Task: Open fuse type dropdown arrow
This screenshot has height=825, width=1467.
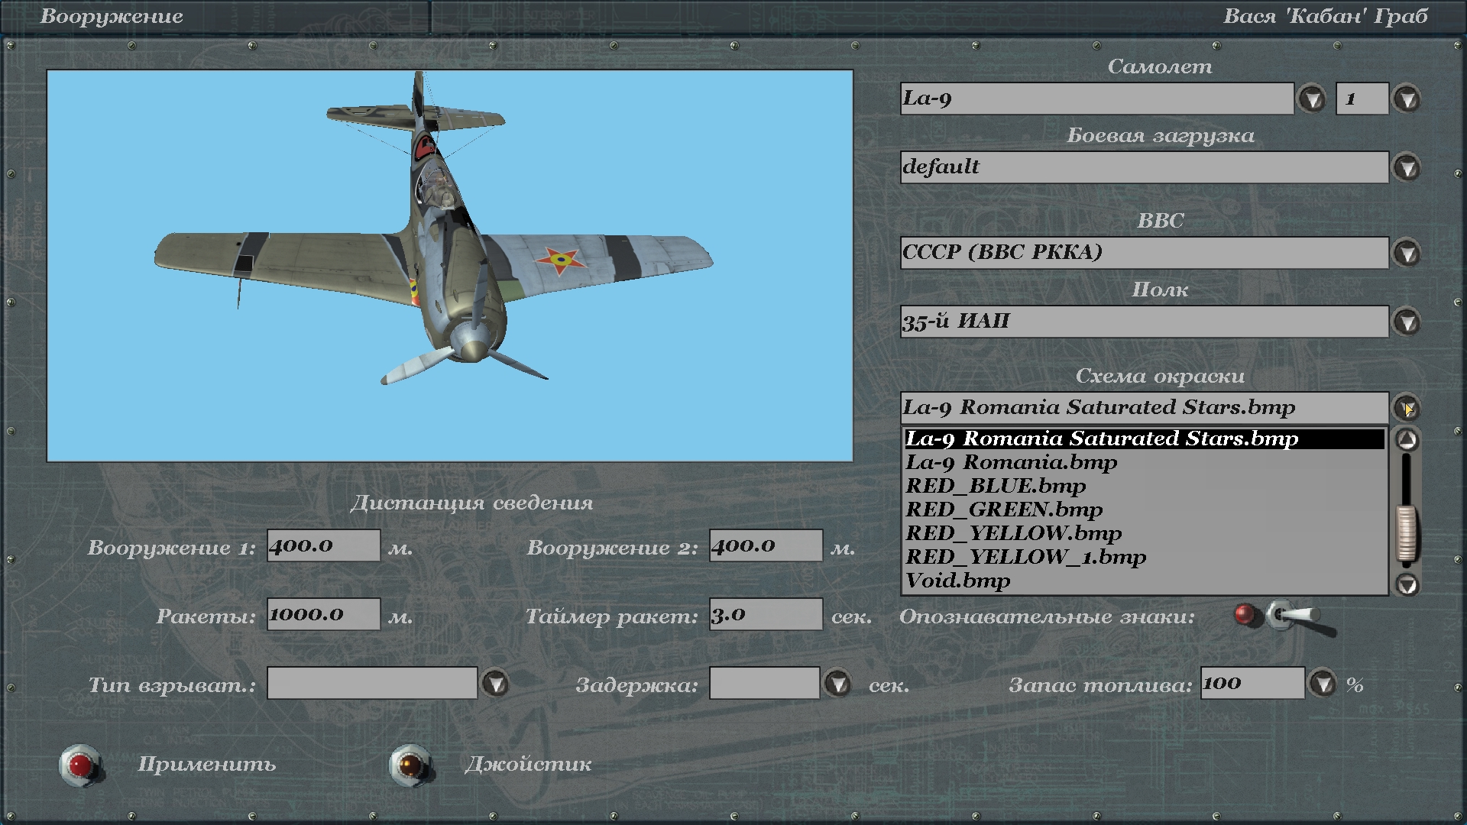Action: point(496,684)
